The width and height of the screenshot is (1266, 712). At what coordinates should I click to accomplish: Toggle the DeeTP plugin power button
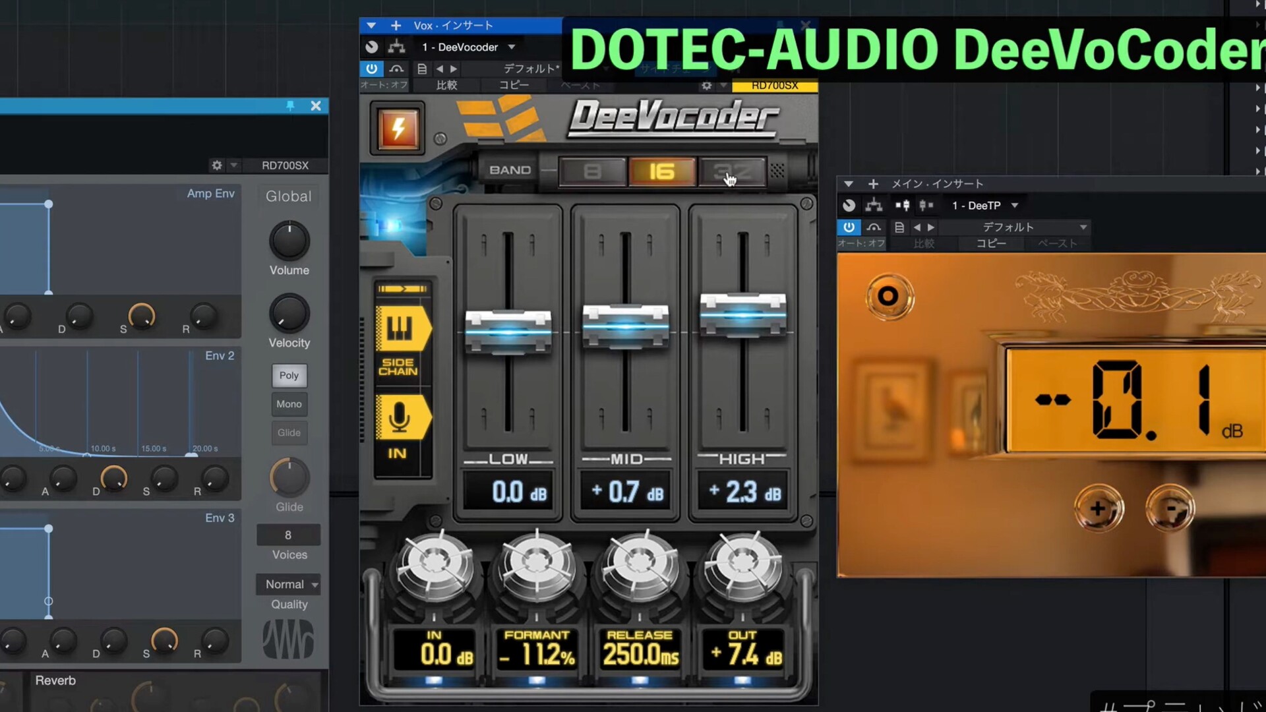(849, 227)
